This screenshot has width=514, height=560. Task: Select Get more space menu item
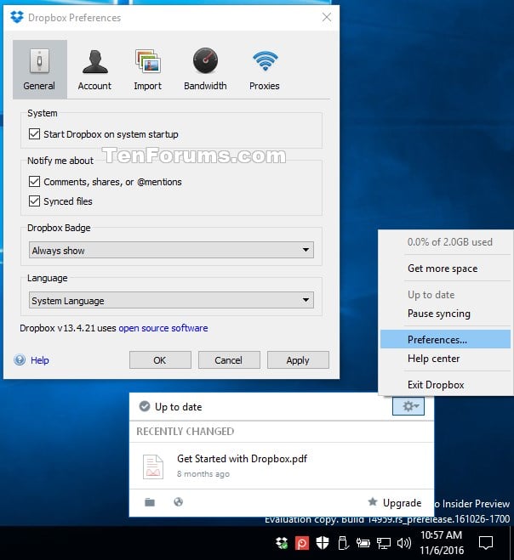[445, 269]
